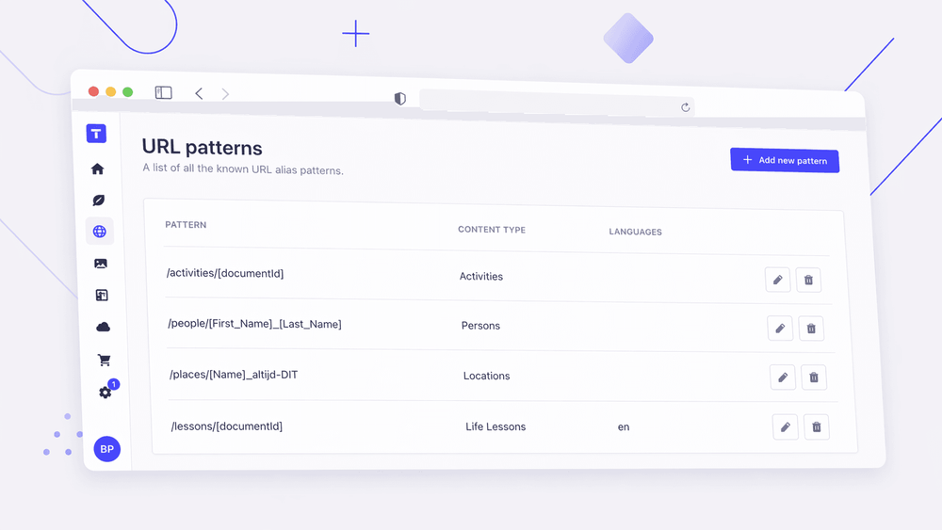
Task: Open the home icon in sidebar
Action: pyautogui.click(x=97, y=169)
